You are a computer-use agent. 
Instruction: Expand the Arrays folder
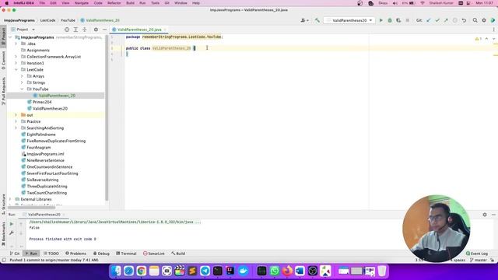coord(22,76)
